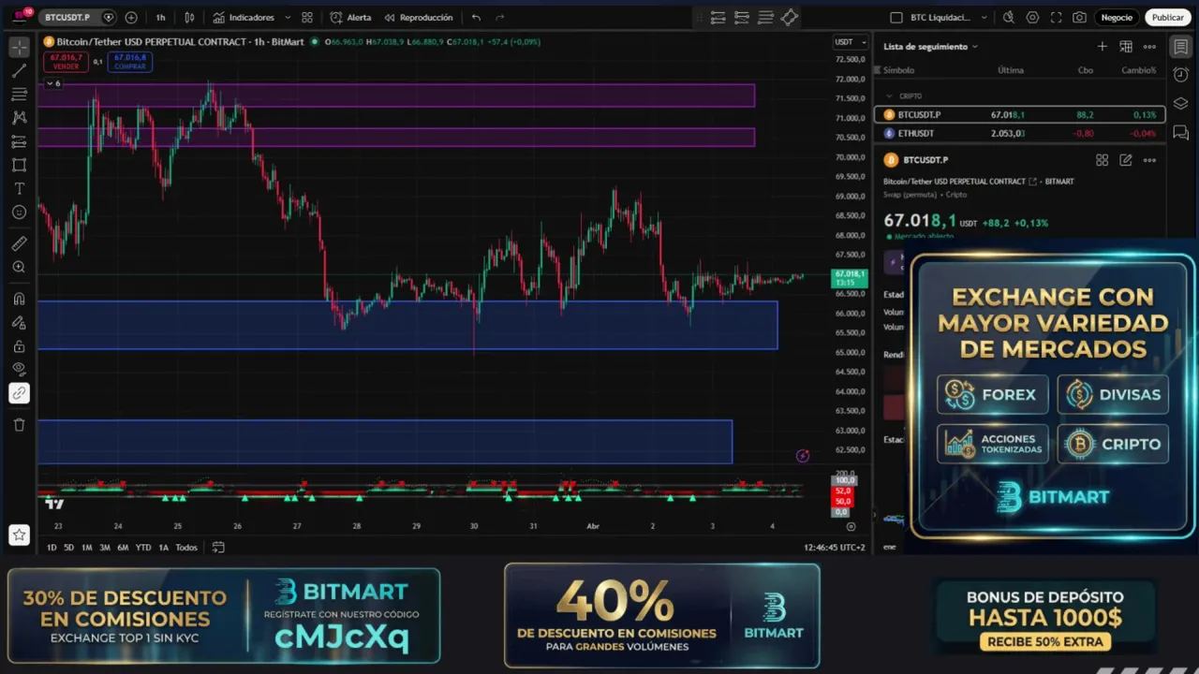Select the ruler measure tool
The image size is (1199, 674).
pyautogui.click(x=19, y=243)
